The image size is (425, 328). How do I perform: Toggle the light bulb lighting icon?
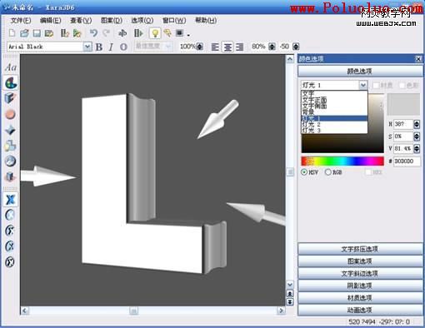tap(155, 33)
